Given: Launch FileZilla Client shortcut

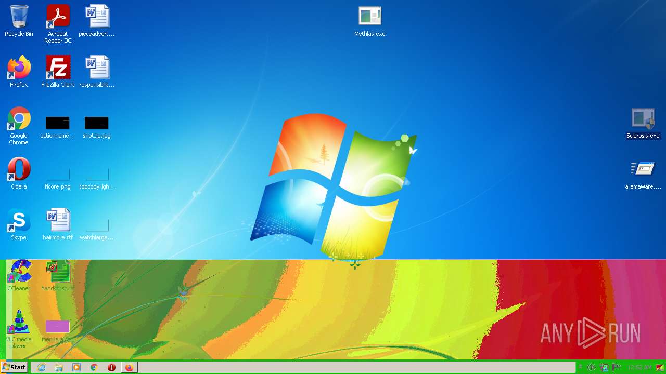Looking at the screenshot, I should [58, 72].
